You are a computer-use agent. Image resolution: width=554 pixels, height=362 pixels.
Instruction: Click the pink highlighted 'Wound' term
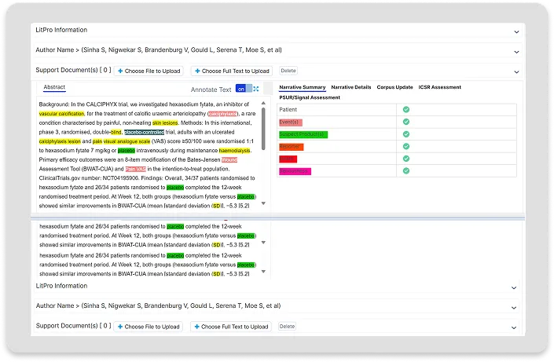(x=229, y=159)
